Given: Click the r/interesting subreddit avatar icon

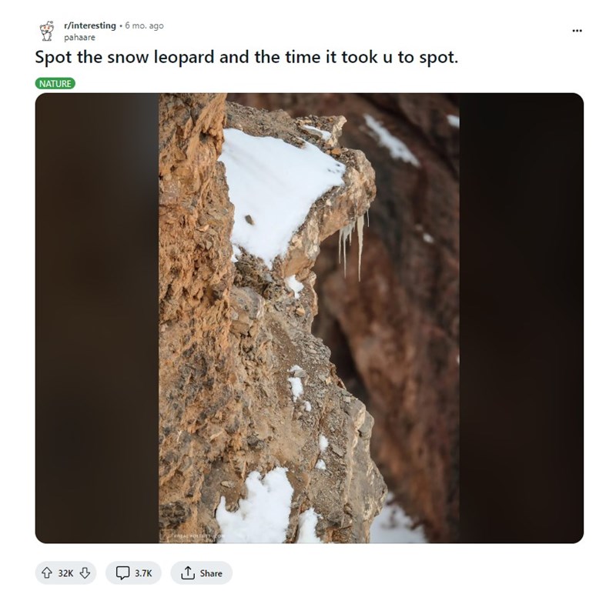Looking at the screenshot, I should pos(47,31).
